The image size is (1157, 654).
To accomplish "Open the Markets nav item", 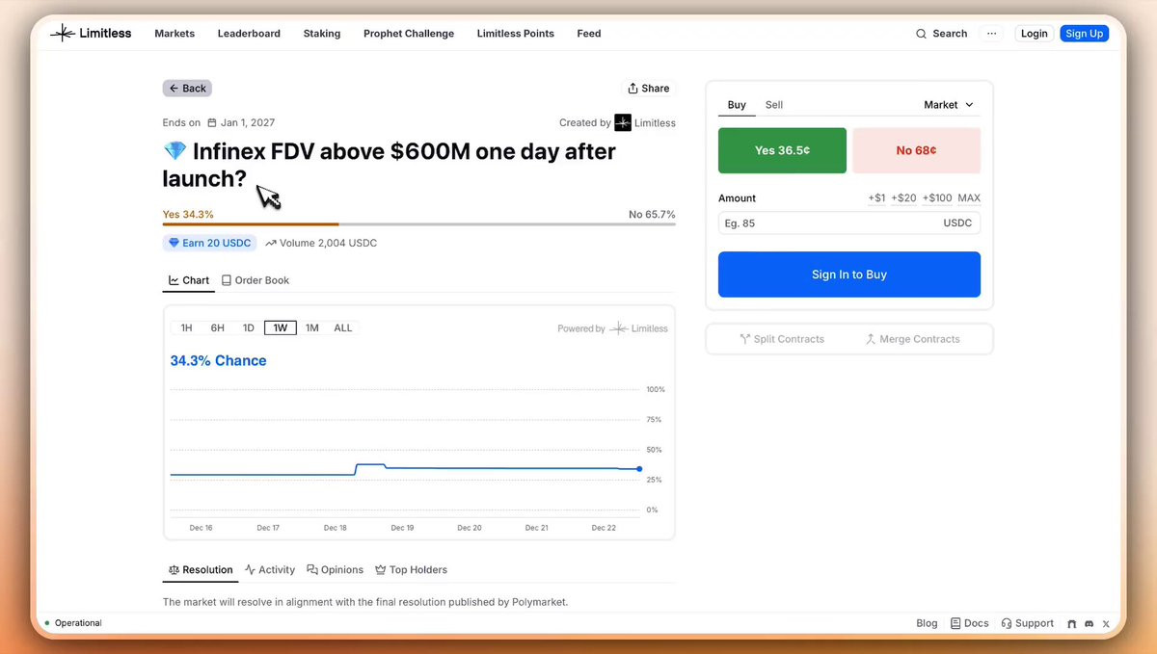I will click(175, 33).
